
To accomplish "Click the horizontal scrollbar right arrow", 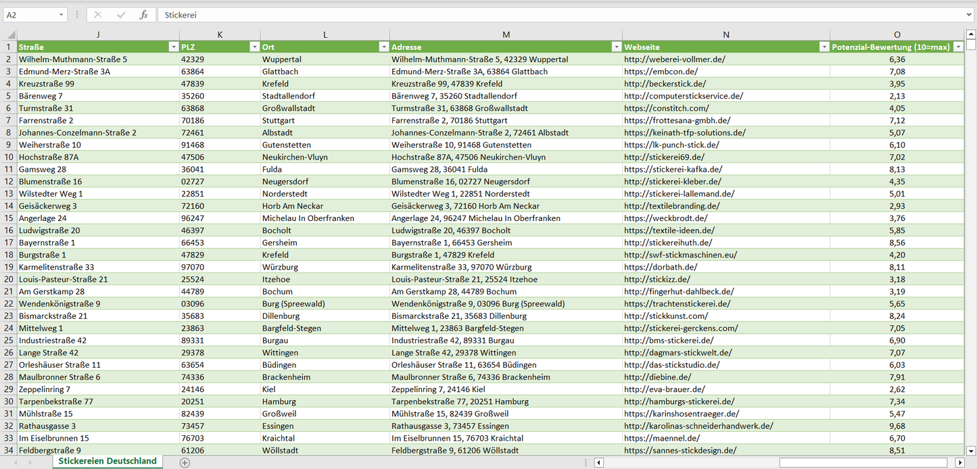I will tap(959, 463).
